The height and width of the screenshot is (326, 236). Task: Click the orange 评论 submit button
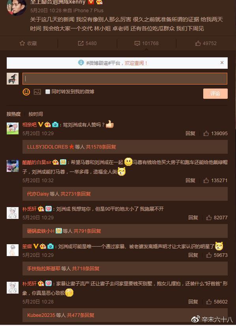[215, 94]
